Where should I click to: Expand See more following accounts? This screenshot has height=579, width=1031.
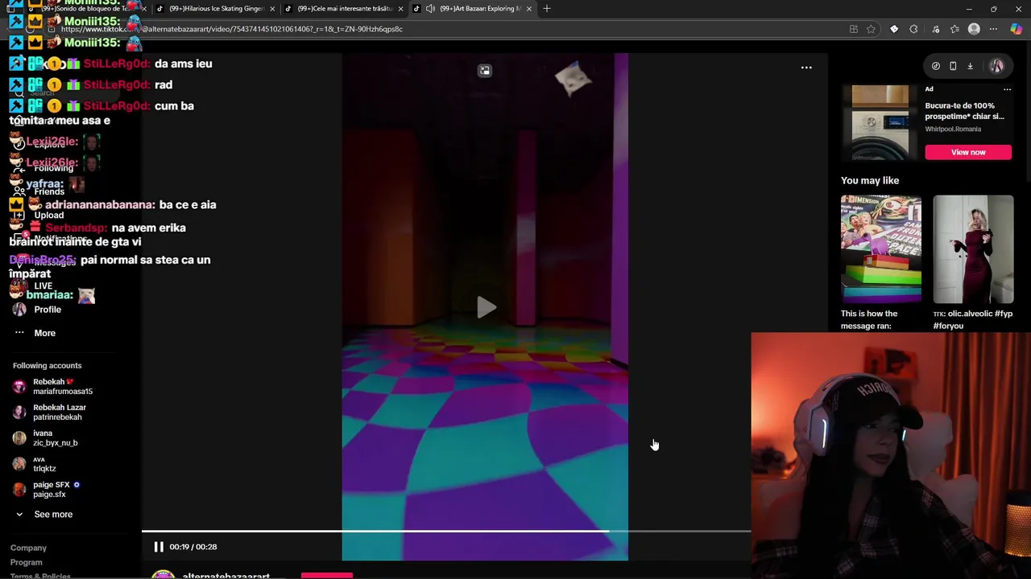click(x=53, y=515)
